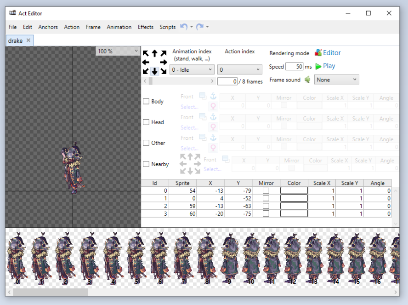The height and width of the screenshot is (305, 408).
Task: Select the down direction arrow
Action: 155,71
